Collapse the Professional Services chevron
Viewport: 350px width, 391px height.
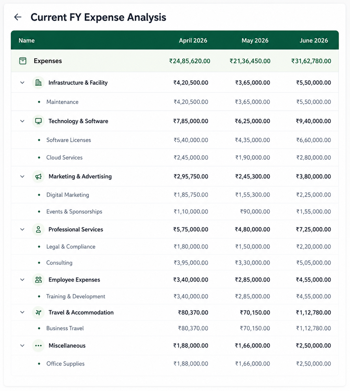pyautogui.click(x=22, y=230)
